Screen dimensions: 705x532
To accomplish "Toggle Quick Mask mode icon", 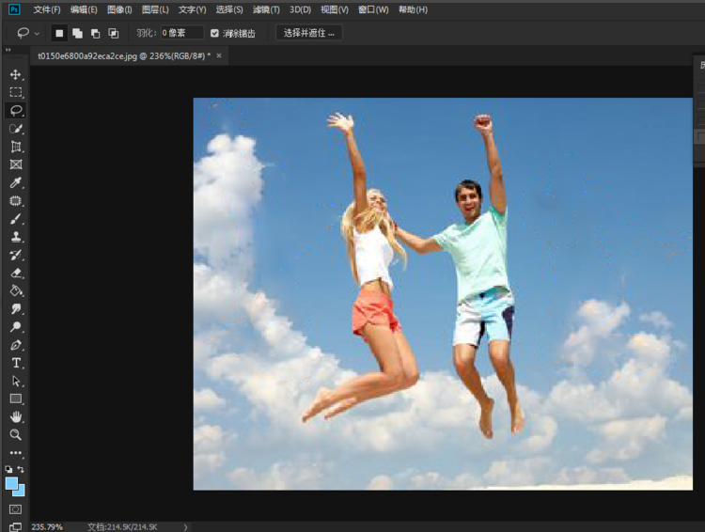I will [x=16, y=509].
